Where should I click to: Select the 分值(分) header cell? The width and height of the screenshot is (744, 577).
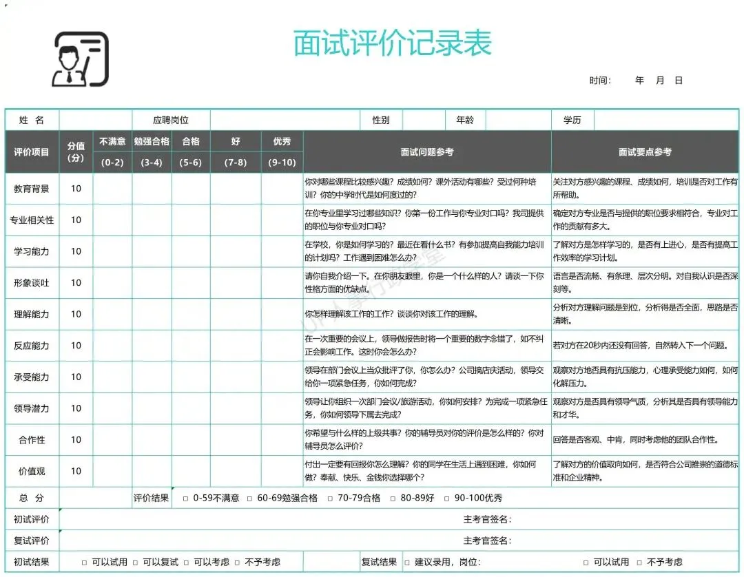coord(76,151)
